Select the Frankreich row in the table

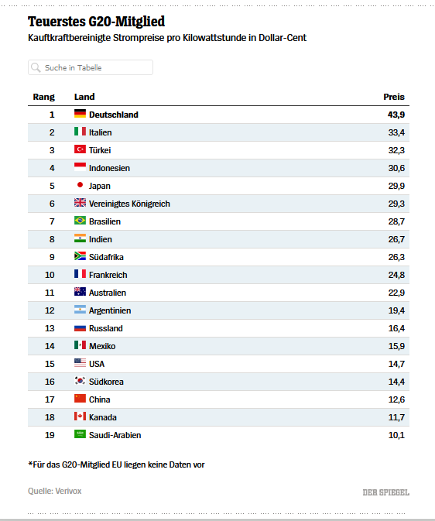pos(219,275)
